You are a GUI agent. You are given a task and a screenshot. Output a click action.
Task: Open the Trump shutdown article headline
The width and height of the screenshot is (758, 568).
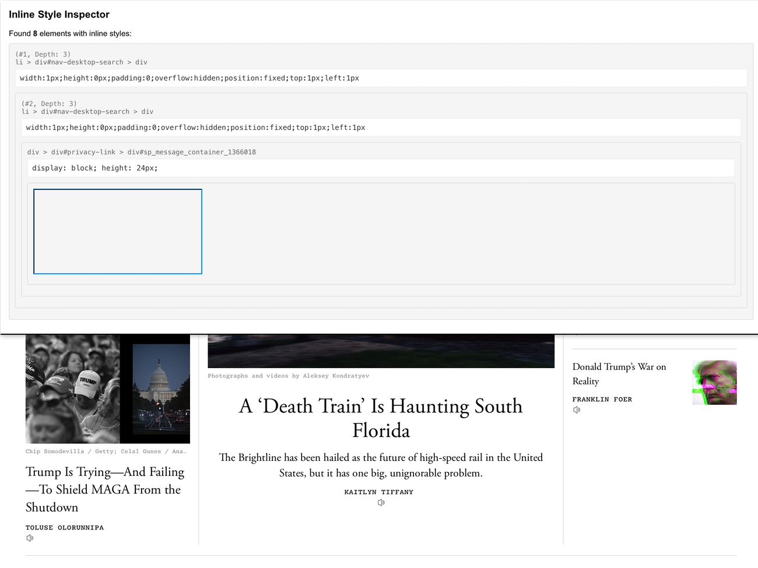pos(105,489)
